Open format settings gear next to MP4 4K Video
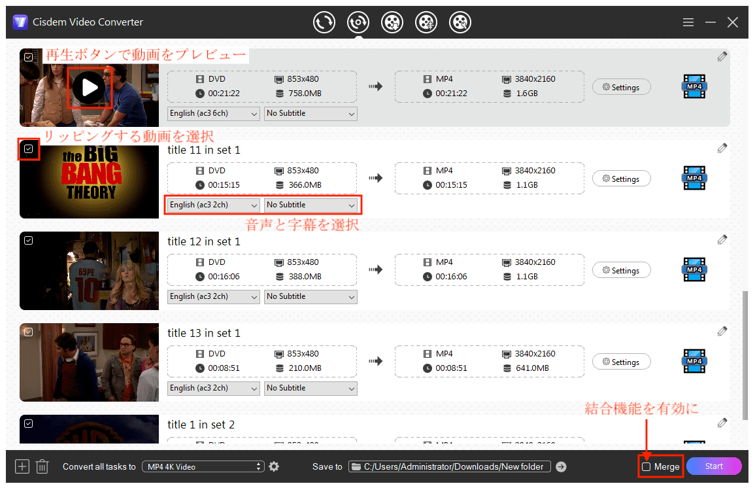 pyautogui.click(x=274, y=466)
